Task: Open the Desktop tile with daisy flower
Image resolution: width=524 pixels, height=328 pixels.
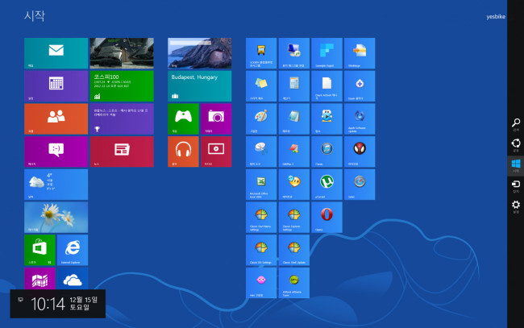Action: point(56,217)
